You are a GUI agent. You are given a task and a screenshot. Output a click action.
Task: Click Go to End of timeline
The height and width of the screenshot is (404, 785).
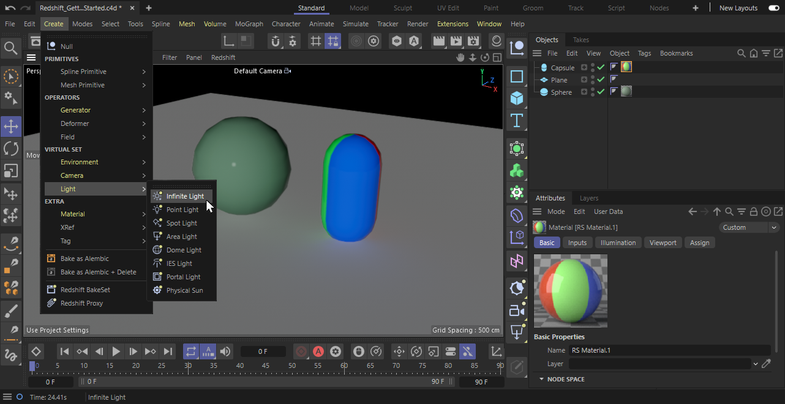(x=167, y=351)
